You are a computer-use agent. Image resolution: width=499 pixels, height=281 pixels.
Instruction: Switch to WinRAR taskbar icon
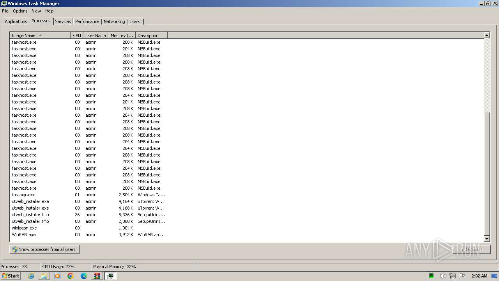pyautogui.click(x=97, y=276)
